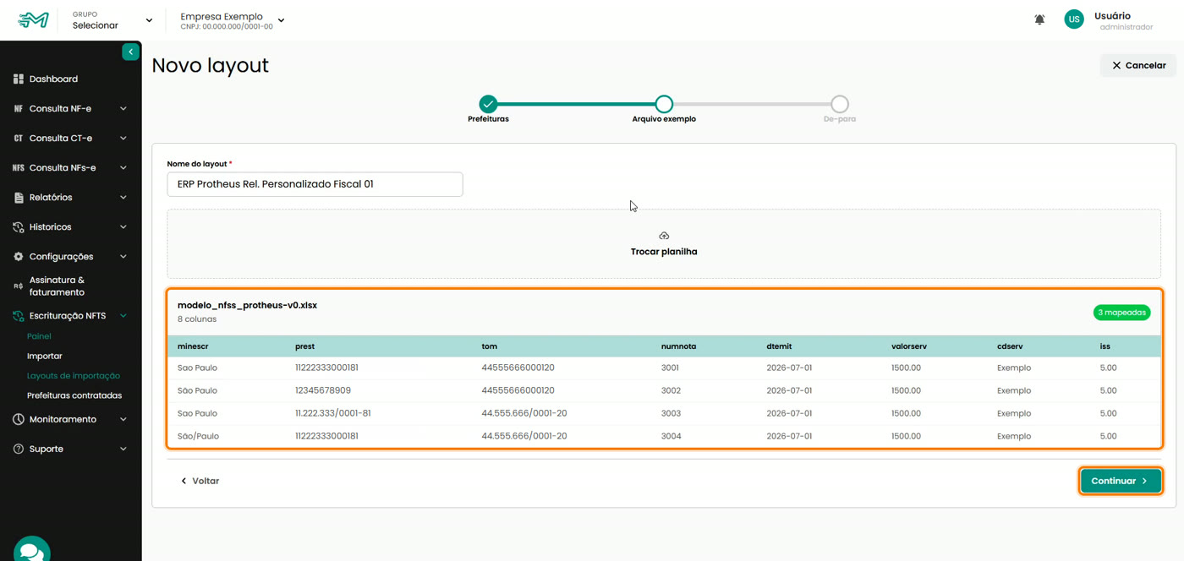Viewport: 1184px width, 561px height.
Task: Click the dtemit column header
Action: [779, 346]
